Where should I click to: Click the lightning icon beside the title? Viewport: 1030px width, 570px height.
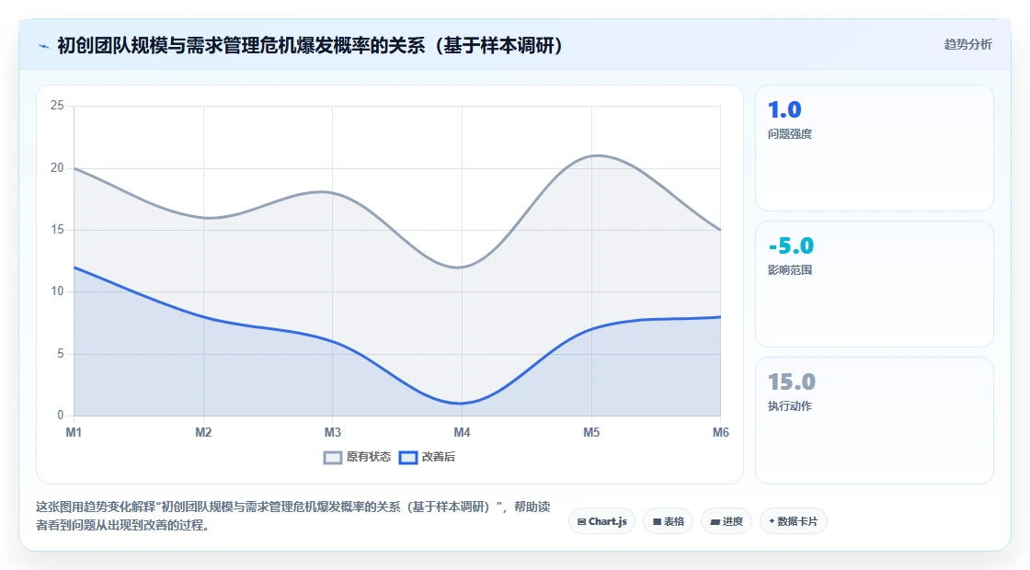(44, 46)
